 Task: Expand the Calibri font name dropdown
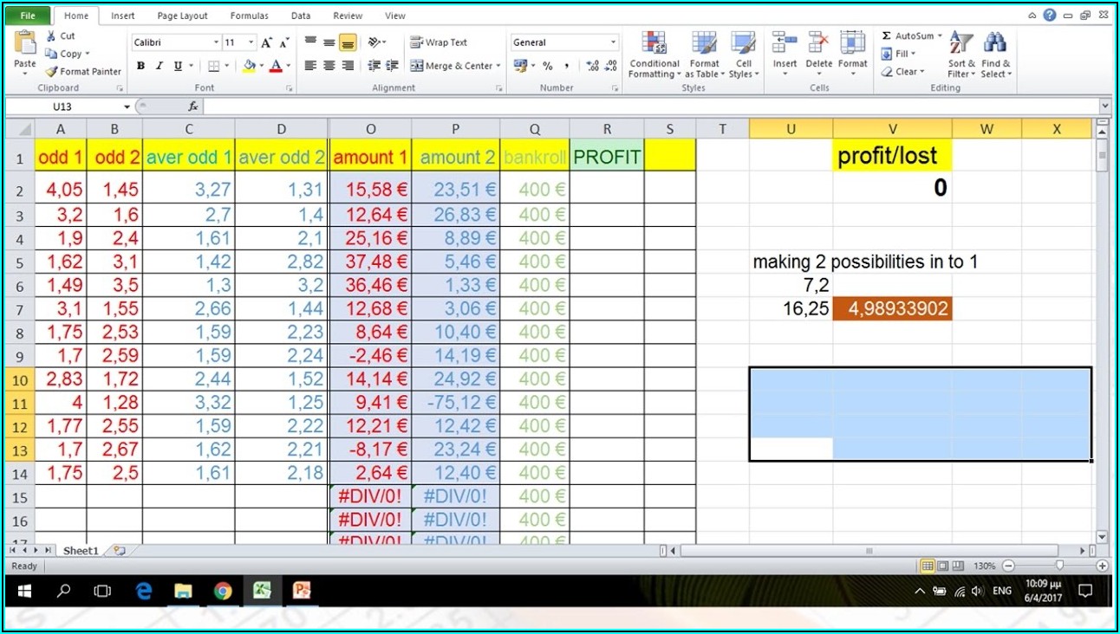[216, 42]
